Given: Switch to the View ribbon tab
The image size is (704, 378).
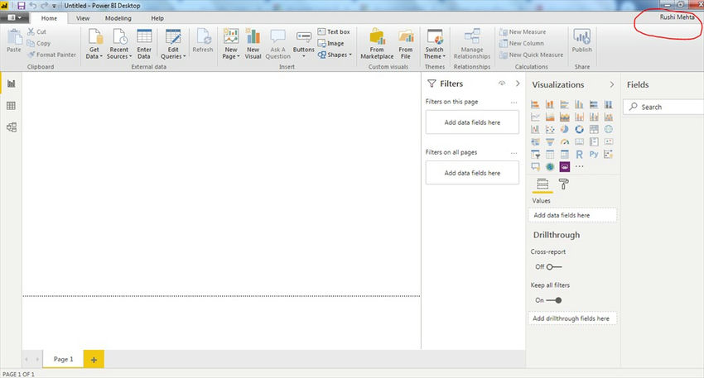Looking at the screenshot, I should tap(83, 18).
